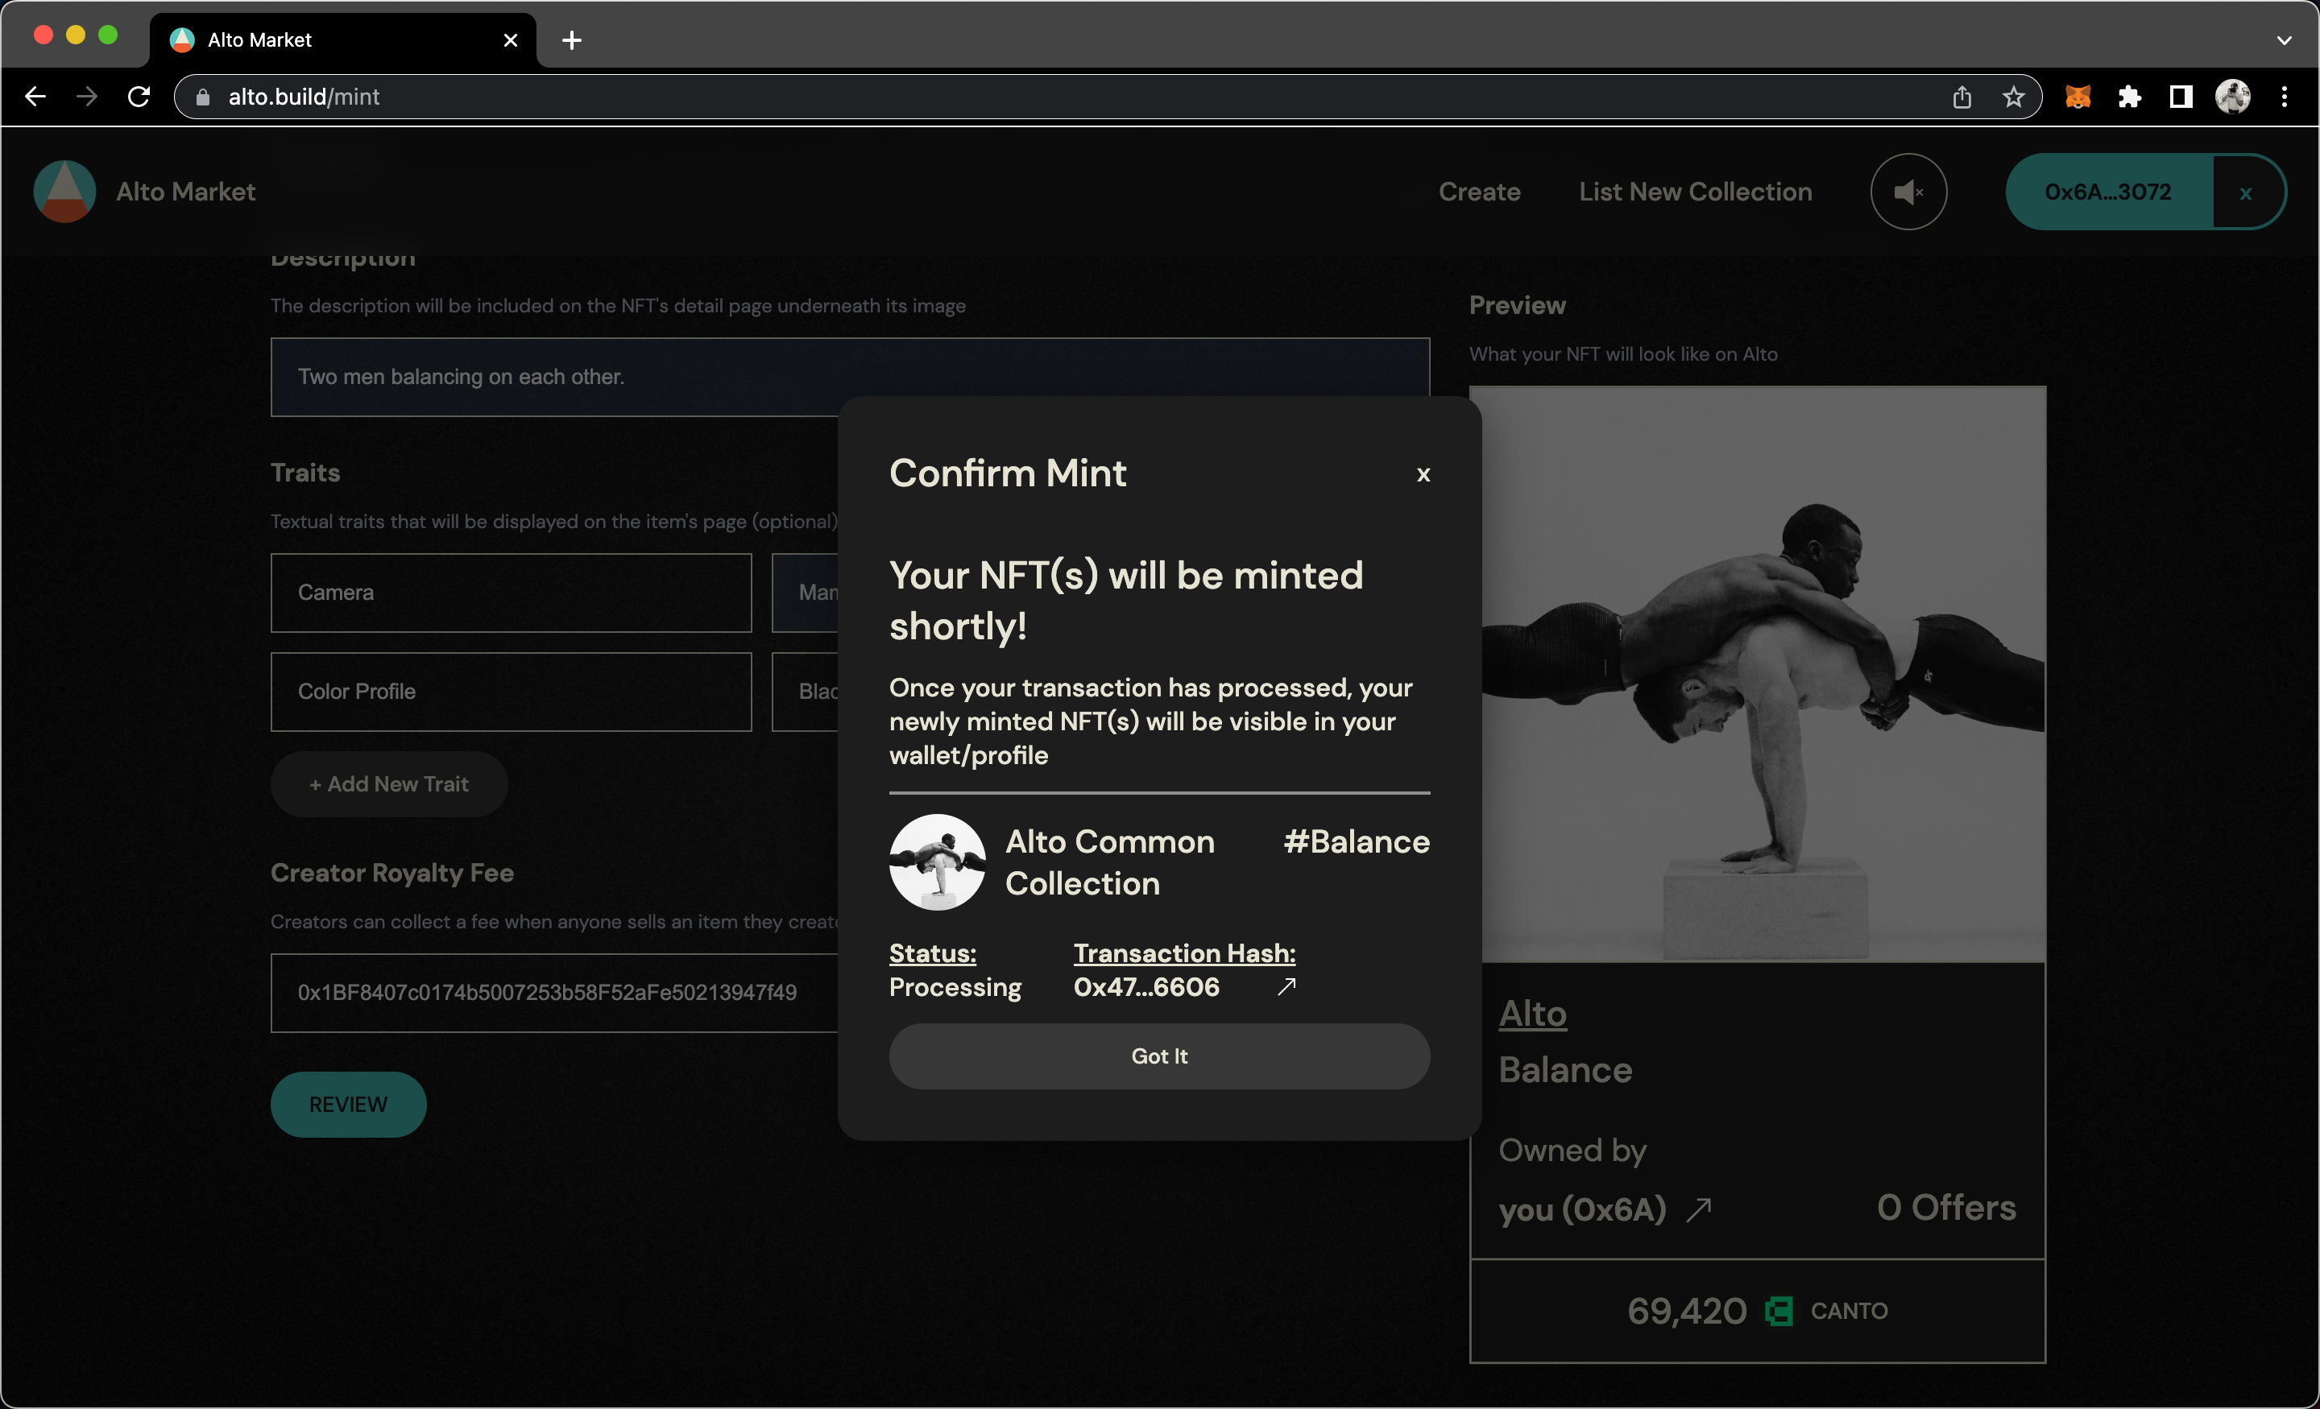Go back in browser history
The image size is (2320, 1409).
coord(35,97)
